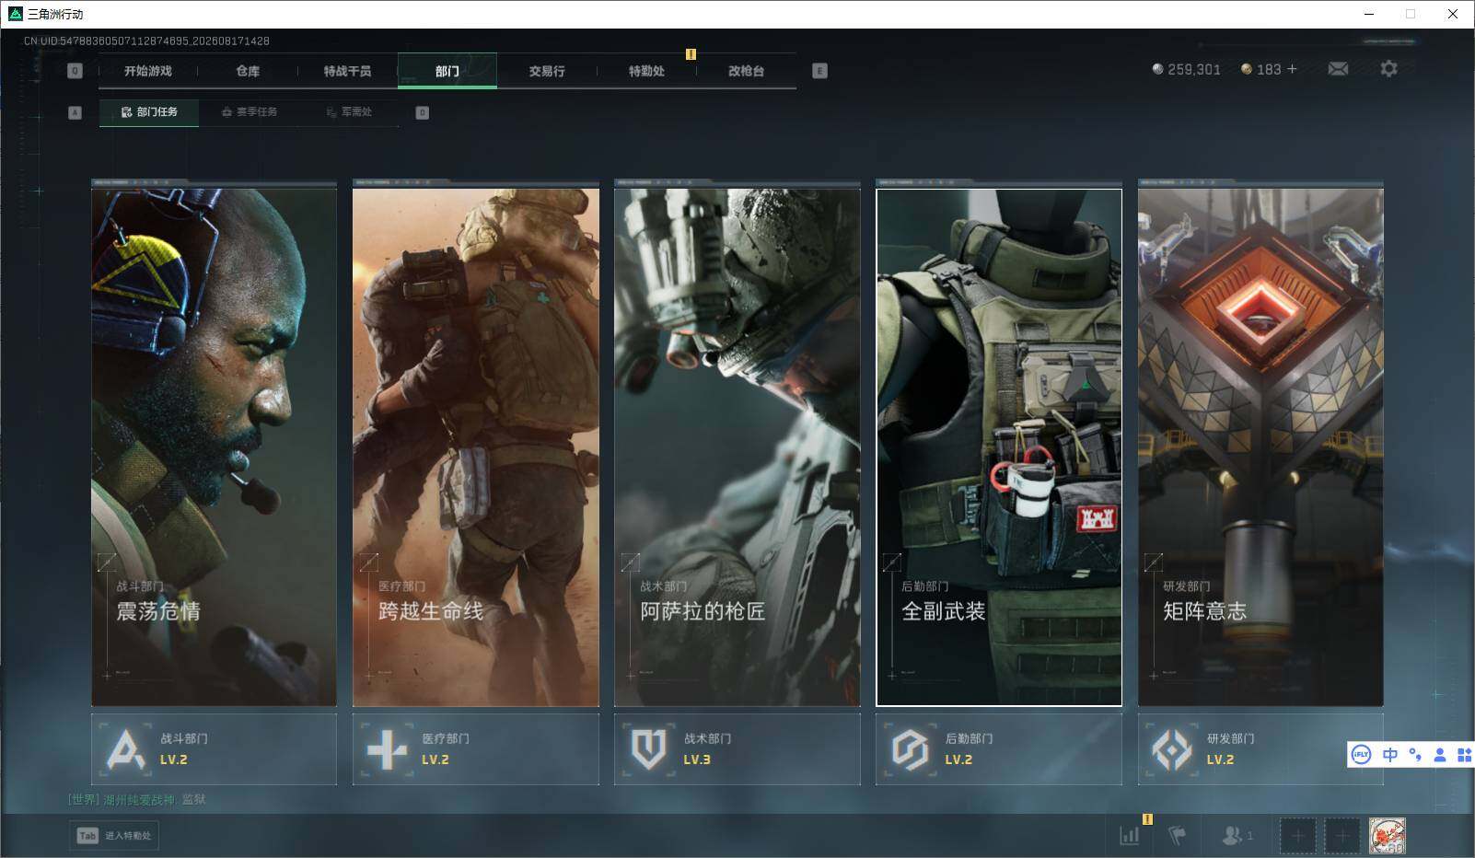Select the 部门任务 sub-tab

tap(149, 112)
